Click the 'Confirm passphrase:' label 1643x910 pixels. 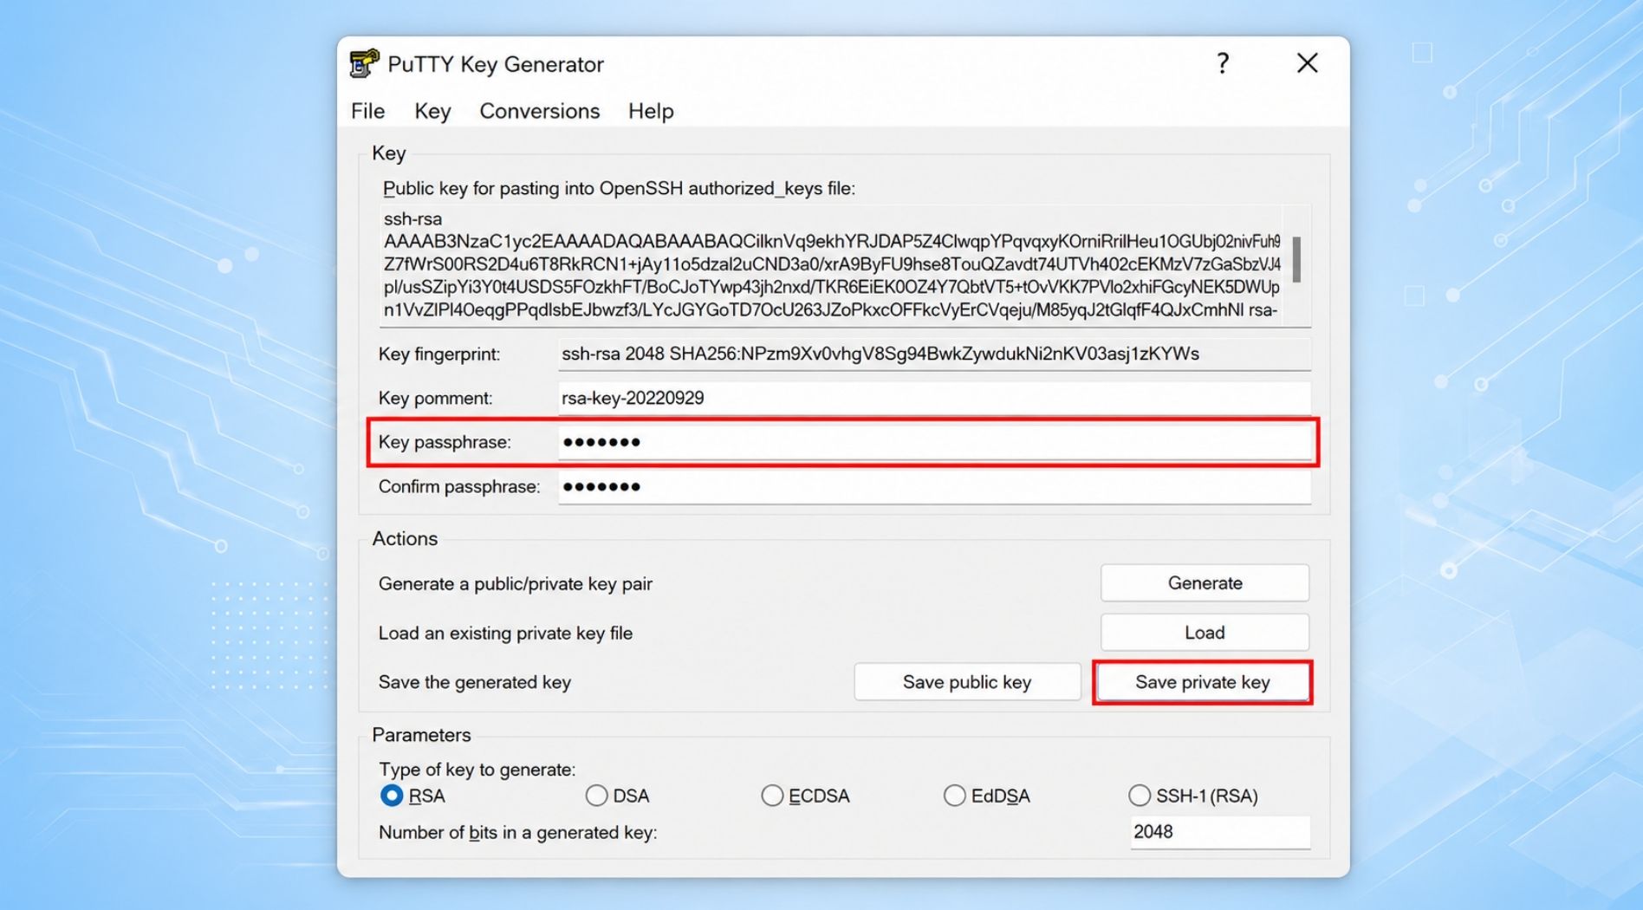459,487
